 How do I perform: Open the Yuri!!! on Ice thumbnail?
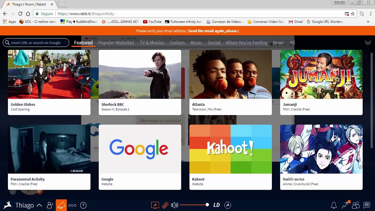coord(321,149)
